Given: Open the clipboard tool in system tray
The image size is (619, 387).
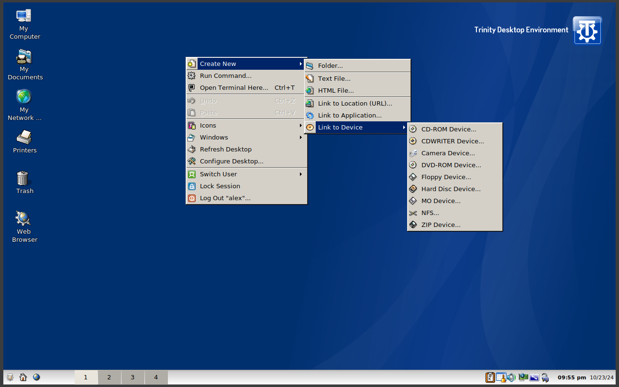Looking at the screenshot, I should coord(490,377).
